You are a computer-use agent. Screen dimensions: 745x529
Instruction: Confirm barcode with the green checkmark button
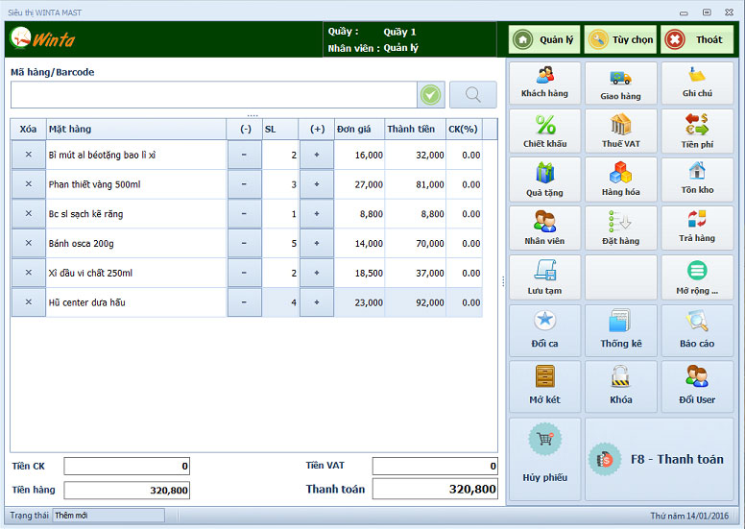[431, 95]
